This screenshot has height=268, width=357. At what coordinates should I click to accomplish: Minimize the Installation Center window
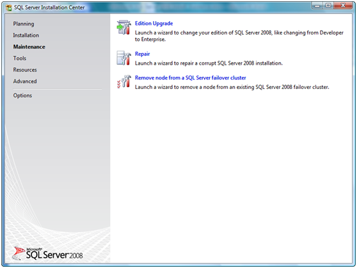tap(317, 6)
